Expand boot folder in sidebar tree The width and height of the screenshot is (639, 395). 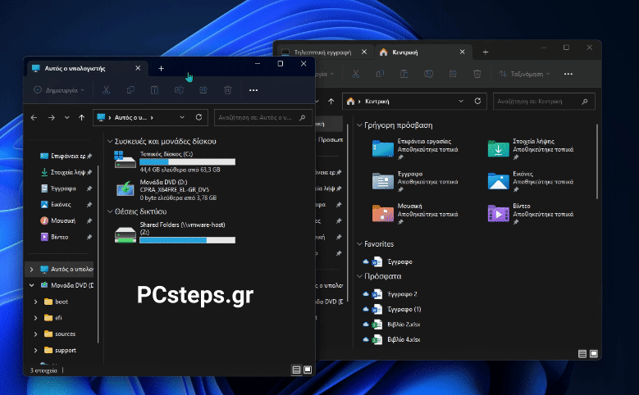pos(35,302)
